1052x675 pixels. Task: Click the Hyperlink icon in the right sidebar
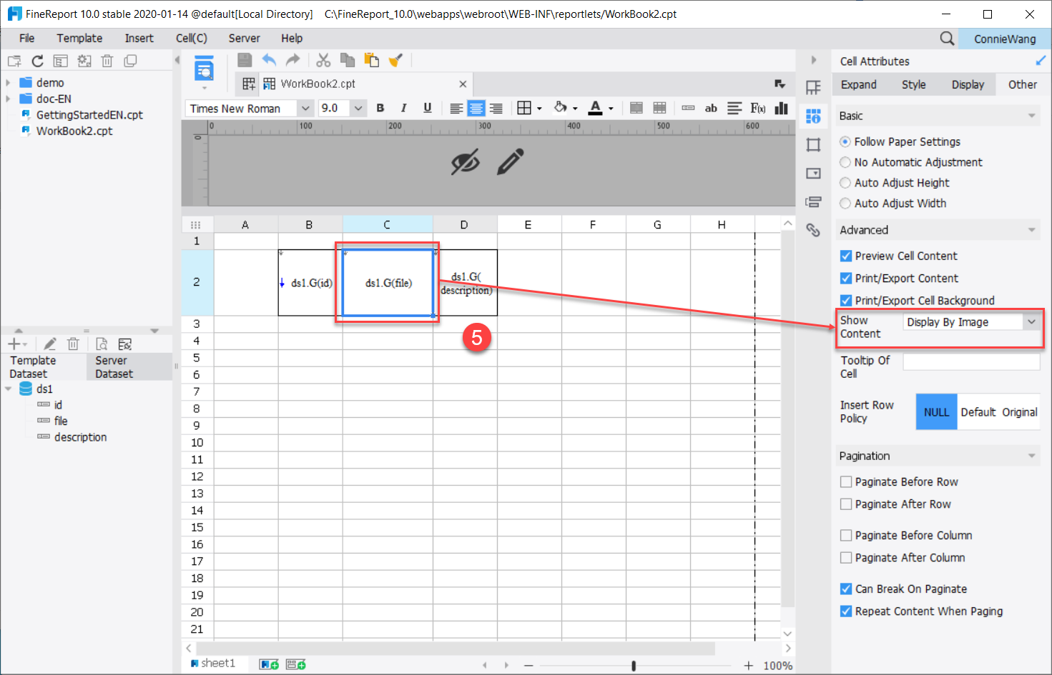pos(813,230)
